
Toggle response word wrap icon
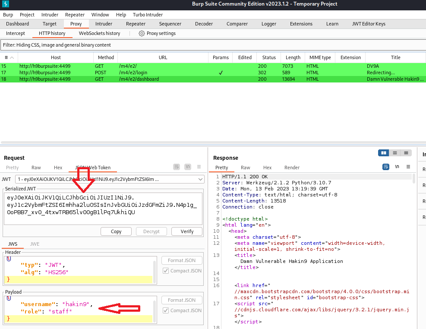386,167
